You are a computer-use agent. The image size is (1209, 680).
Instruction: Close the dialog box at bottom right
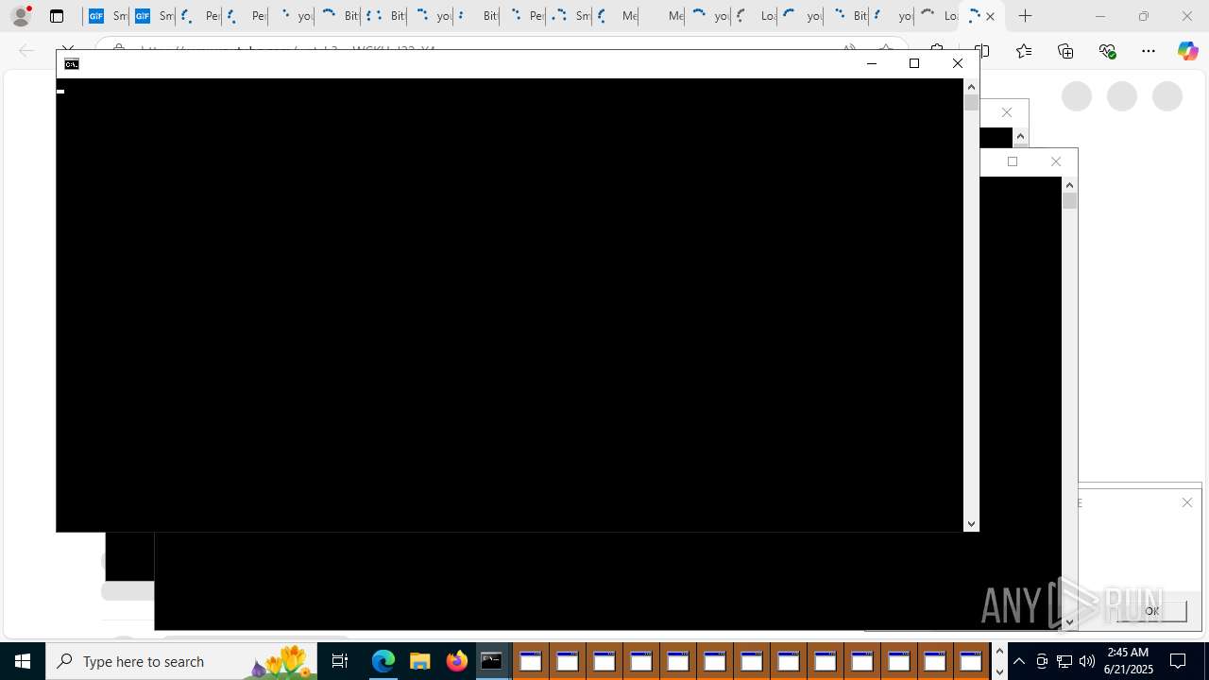[1187, 502]
